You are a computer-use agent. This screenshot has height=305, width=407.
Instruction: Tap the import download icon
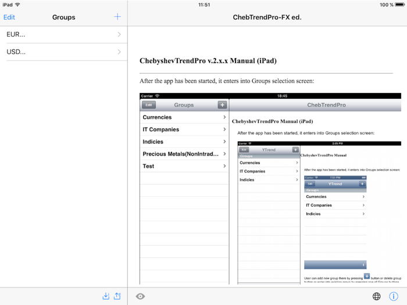(x=106, y=296)
